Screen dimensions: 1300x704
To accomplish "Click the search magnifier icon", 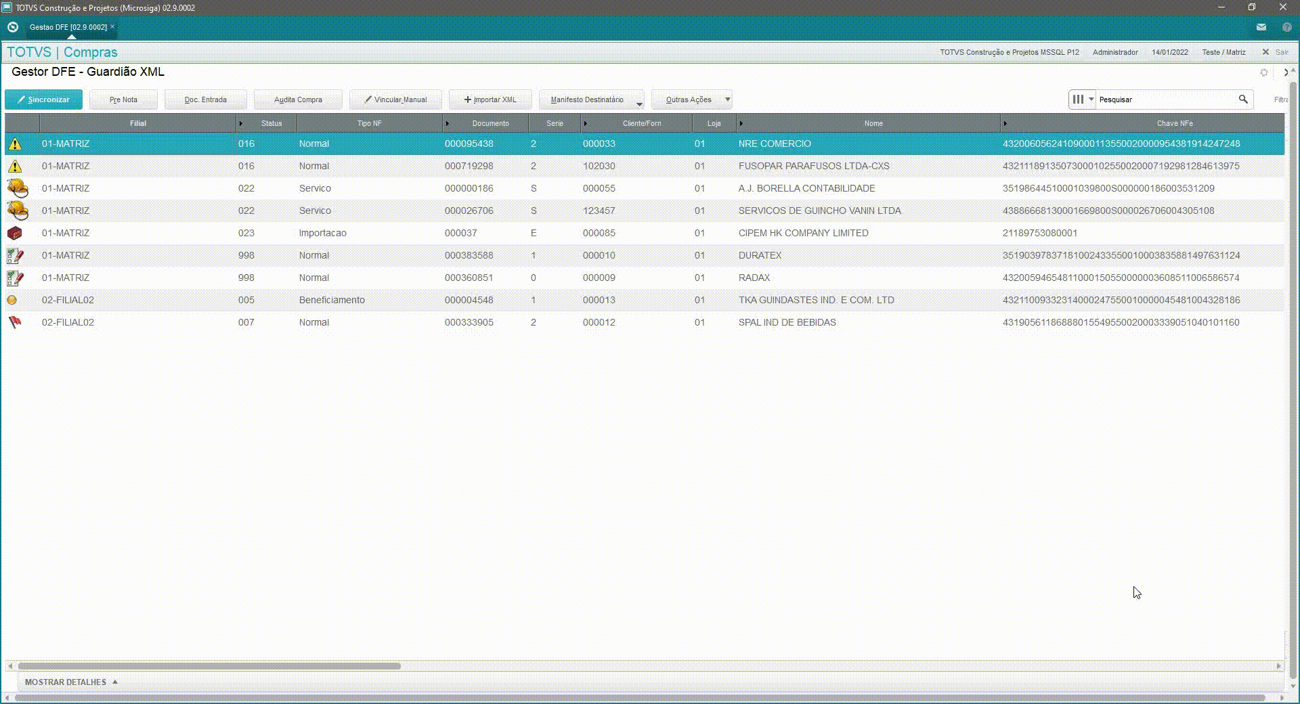I will point(1243,100).
